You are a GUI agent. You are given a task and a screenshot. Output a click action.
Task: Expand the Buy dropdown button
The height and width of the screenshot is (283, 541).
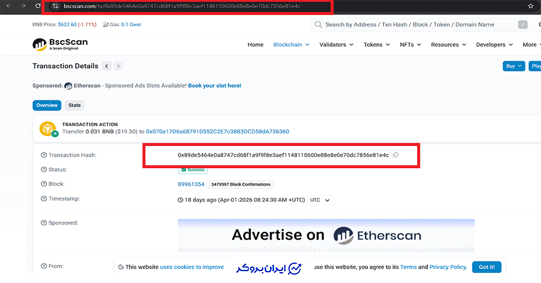[x=514, y=66]
